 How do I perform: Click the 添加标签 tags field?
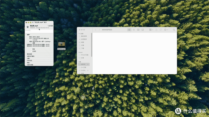coord(39,31)
